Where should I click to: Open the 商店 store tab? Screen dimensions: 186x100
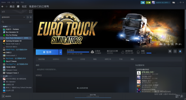[12, 6]
